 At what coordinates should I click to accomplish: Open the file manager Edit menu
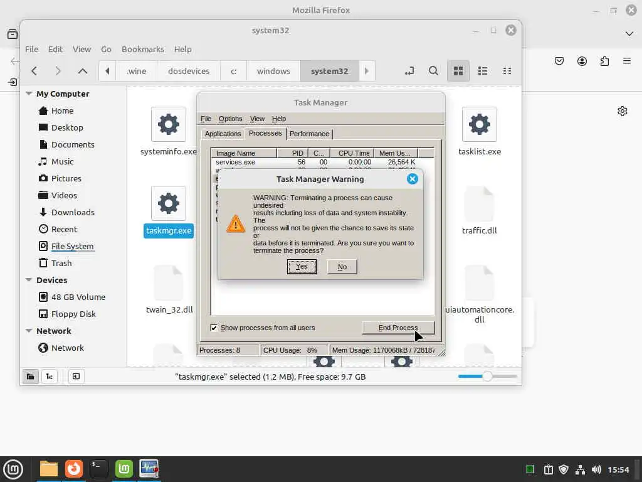(x=55, y=49)
